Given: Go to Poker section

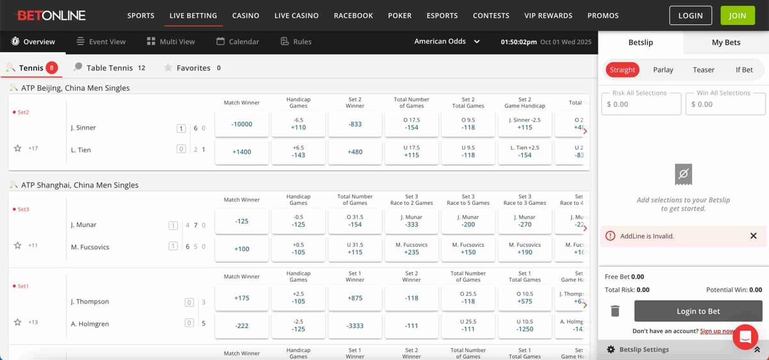Looking at the screenshot, I should 400,15.
